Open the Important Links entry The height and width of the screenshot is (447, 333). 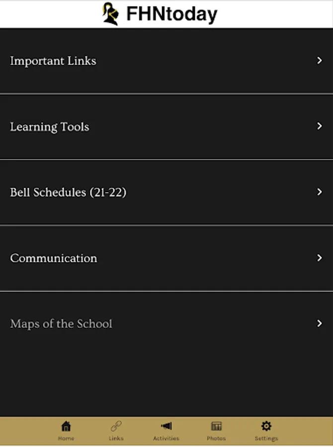point(166,61)
